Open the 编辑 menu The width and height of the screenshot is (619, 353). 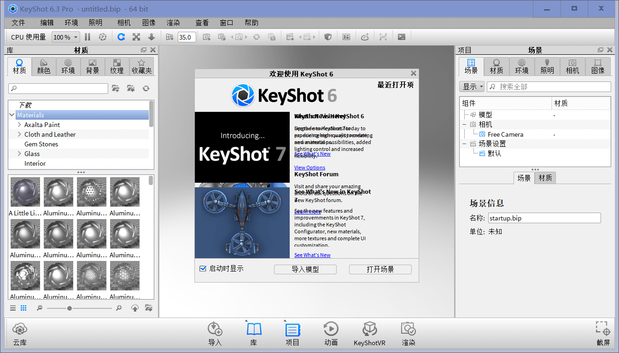[47, 23]
